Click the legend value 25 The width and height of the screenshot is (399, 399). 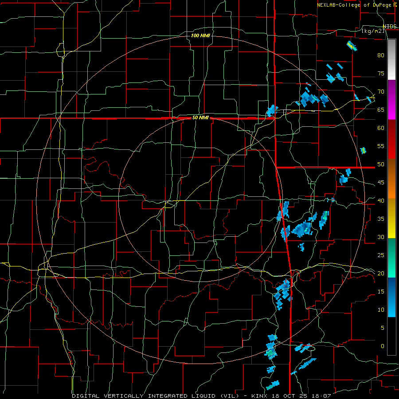coord(381,255)
